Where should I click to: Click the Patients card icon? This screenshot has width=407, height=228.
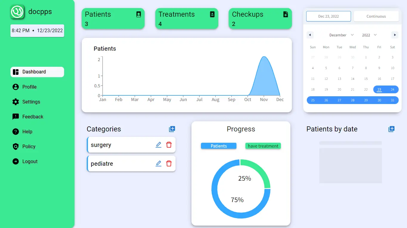pos(138,14)
